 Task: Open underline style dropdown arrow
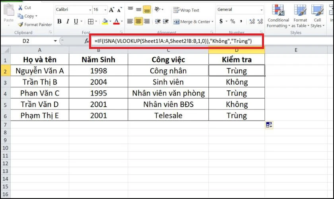click(82, 21)
